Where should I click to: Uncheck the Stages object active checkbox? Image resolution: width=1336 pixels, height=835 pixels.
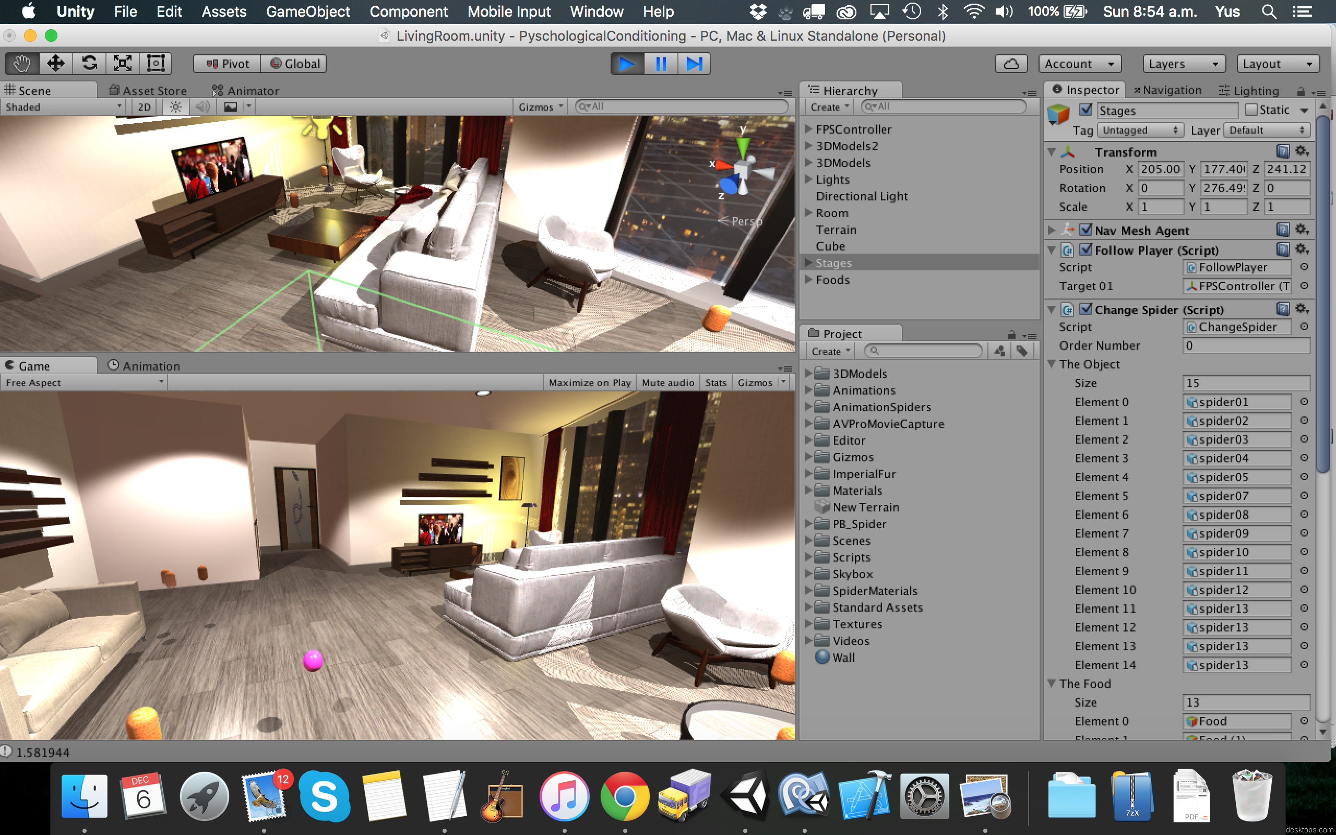pos(1085,110)
